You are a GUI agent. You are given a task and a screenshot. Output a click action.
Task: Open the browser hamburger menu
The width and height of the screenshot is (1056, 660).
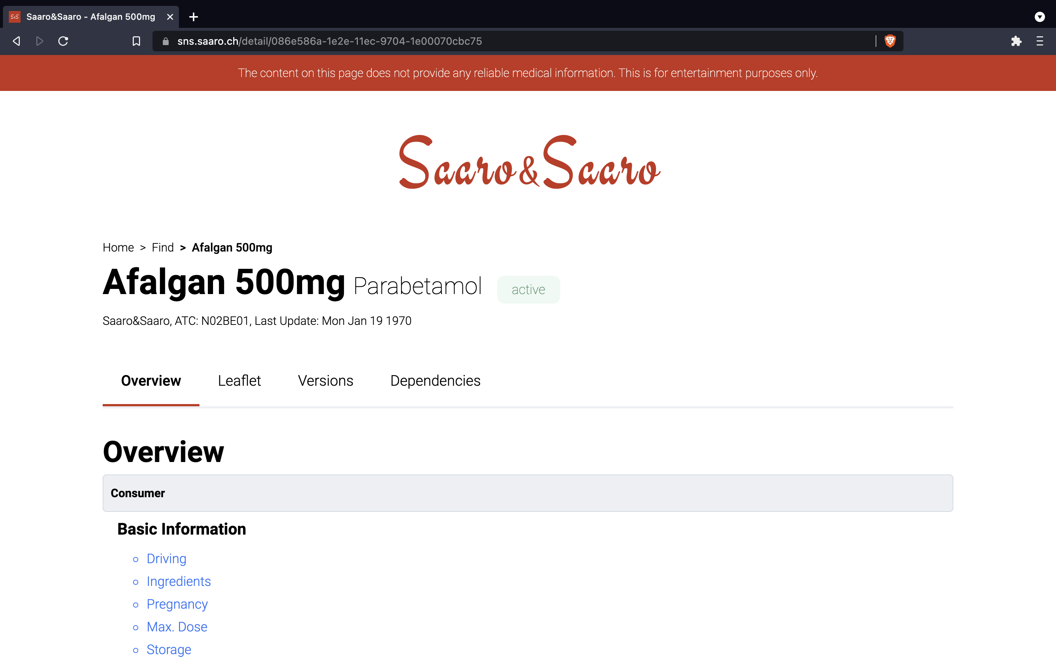tap(1039, 41)
